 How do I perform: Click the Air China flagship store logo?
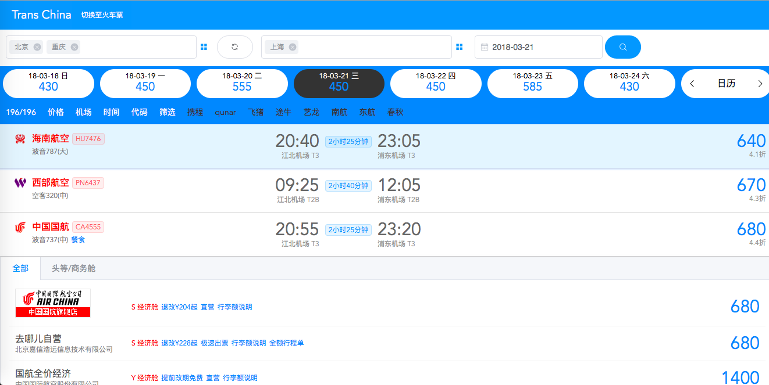[x=53, y=303]
